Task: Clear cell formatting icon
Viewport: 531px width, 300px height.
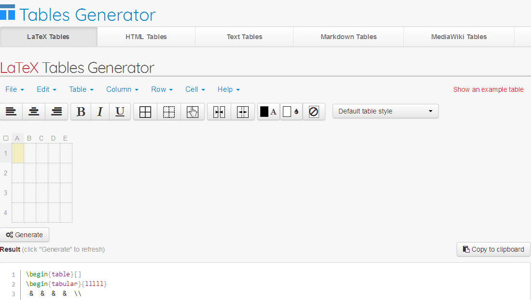Action: tap(314, 112)
